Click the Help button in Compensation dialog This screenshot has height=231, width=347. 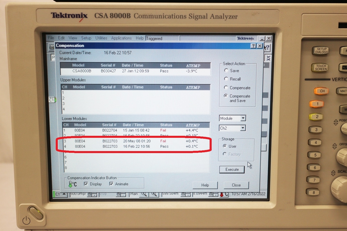[205, 185]
